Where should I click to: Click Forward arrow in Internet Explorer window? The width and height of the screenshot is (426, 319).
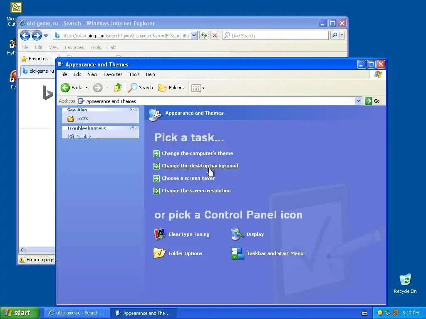click(37, 35)
